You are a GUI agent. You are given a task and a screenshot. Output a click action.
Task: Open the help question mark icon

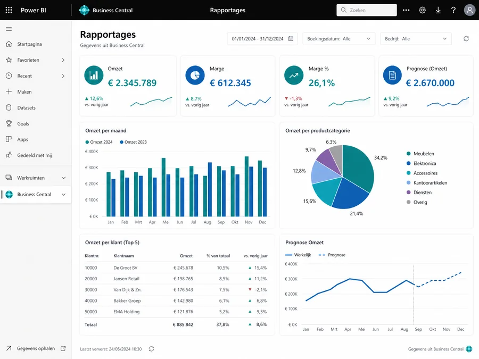453,10
